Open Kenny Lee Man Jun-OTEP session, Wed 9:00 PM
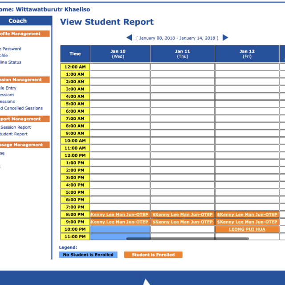Image resolution: width=285 pixels, height=285 pixels. click(x=120, y=222)
